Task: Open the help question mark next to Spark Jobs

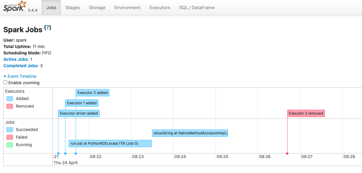Action: 47,27
